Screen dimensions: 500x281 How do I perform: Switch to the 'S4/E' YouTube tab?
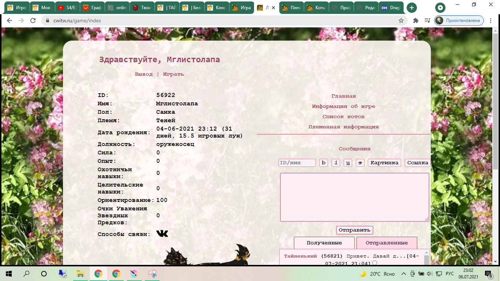point(67,8)
